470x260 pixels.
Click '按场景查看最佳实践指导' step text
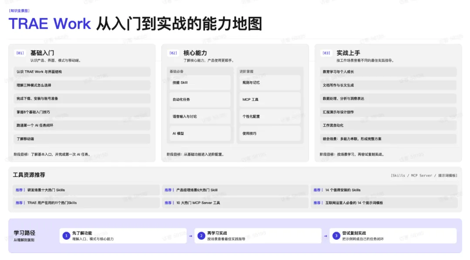click(226, 239)
